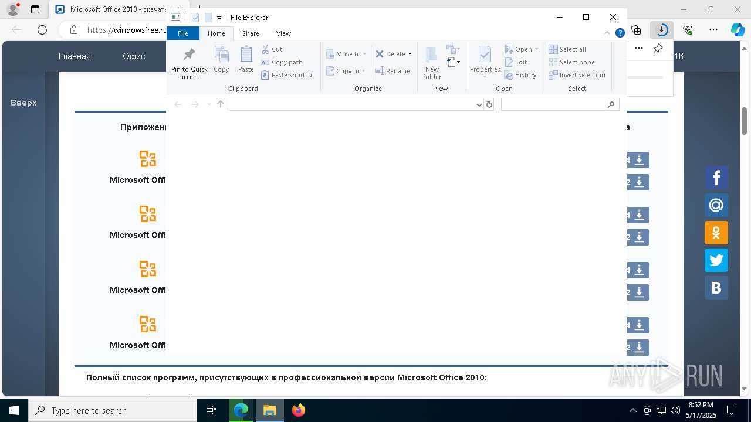Open Firefox from the taskbar
The image size is (751, 422).
(299, 410)
